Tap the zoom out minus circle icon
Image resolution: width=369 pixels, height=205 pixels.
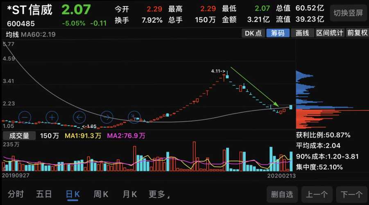pos(25,117)
